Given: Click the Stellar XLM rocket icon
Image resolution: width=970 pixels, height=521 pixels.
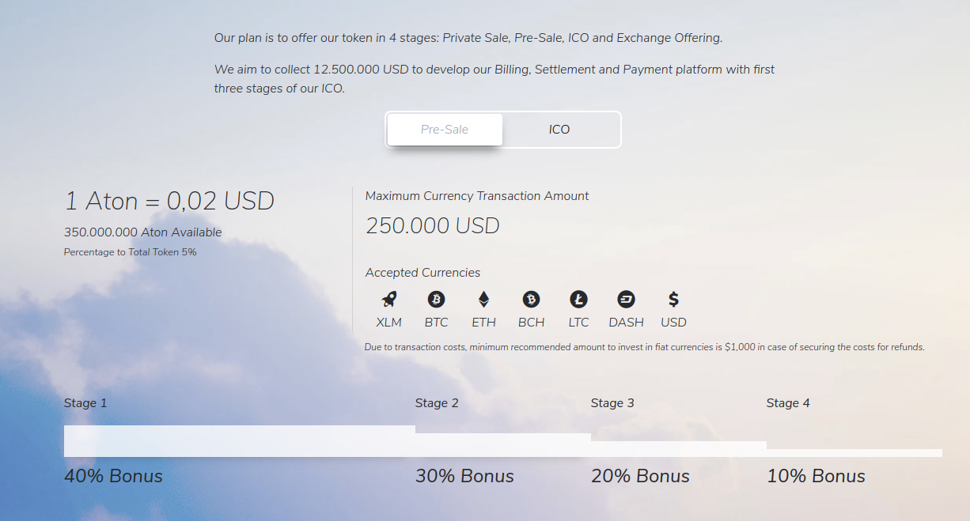Looking at the screenshot, I should 389,300.
